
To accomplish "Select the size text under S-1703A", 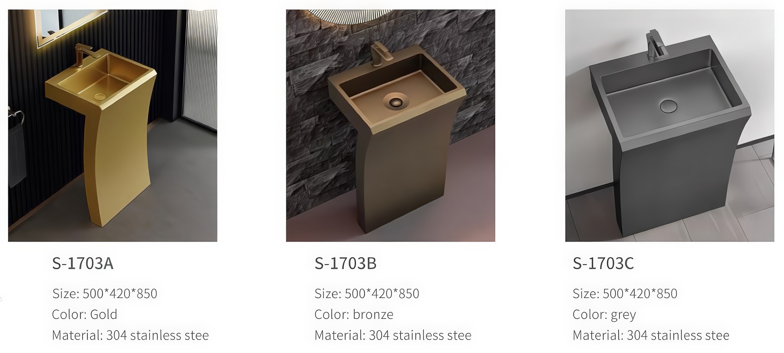I will [105, 294].
